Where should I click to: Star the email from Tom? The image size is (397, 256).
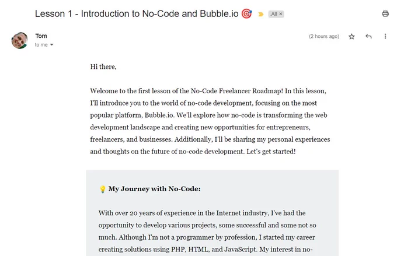pyautogui.click(x=351, y=37)
